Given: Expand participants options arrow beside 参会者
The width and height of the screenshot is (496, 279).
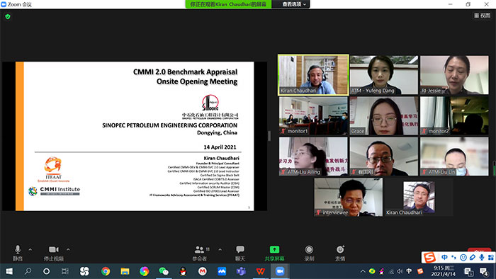Looking at the screenshot, I should click(x=220, y=250).
